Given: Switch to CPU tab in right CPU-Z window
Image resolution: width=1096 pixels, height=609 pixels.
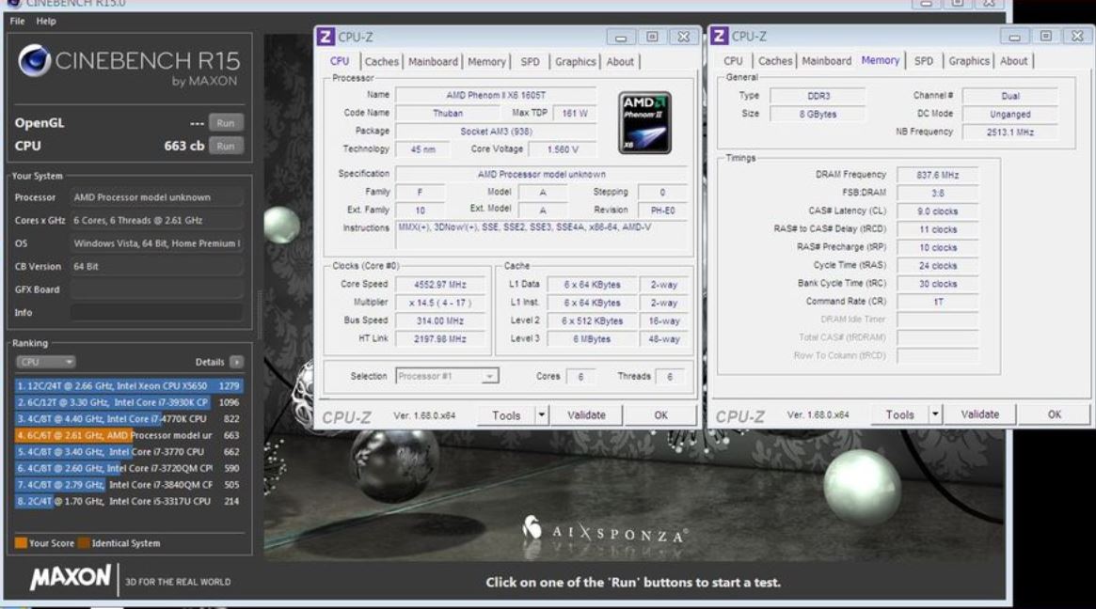Looking at the screenshot, I should click(x=733, y=61).
